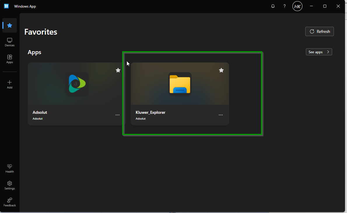Image resolution: width=347 pixels, height=213 pixels.
Task: Open the Apps section in sidebar
Action: click(x=10, y=59)
